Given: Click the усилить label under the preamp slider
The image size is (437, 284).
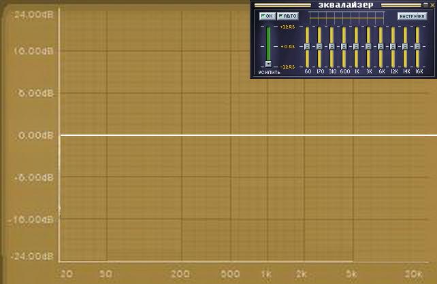Looking at the screenshot, I should [270, 72].
